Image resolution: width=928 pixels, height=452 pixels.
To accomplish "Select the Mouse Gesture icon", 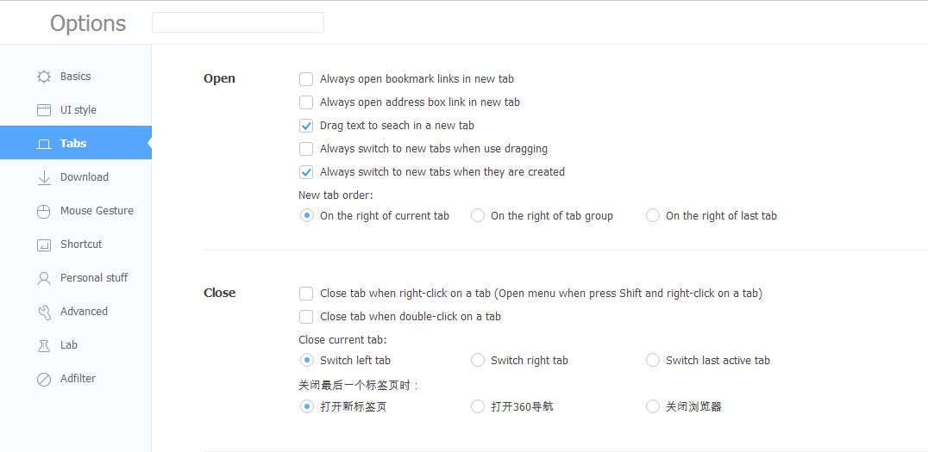I will [44, 211].
